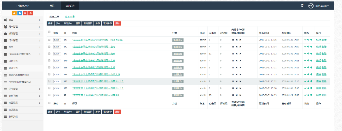Click the orange home shortcut icon

tap(14, 13)
